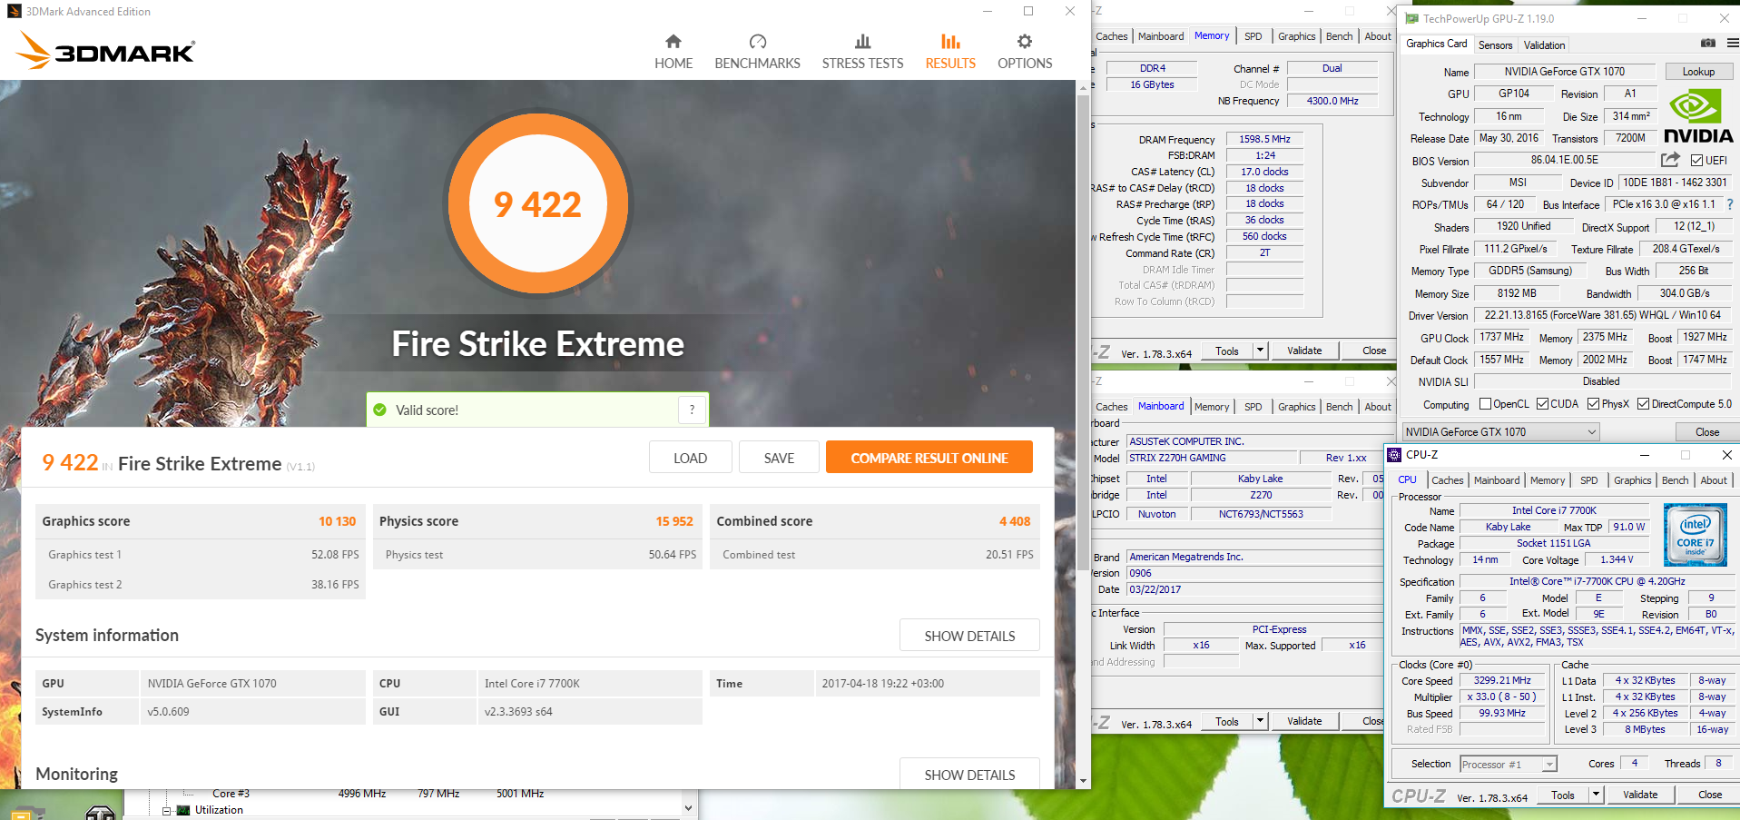Toggle the DirectCompute 5.0 checkbox
The image size is (1740, 820).
(1643, 404)
